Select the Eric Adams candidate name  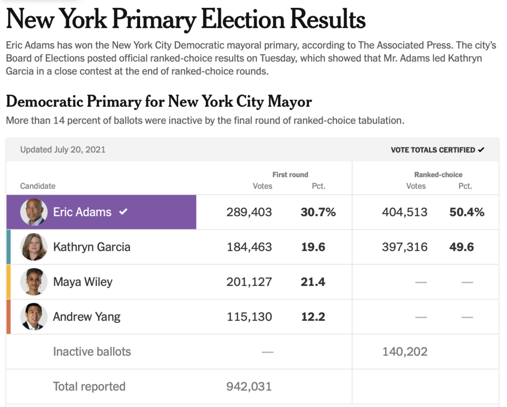[x=82, y=212]
